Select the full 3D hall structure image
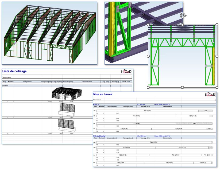The width and height of the screenshot is (220, 169). pyautogui.click(x=49, y=33)
